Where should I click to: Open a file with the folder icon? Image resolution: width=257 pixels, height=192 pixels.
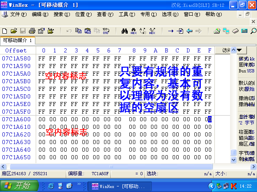14,31
